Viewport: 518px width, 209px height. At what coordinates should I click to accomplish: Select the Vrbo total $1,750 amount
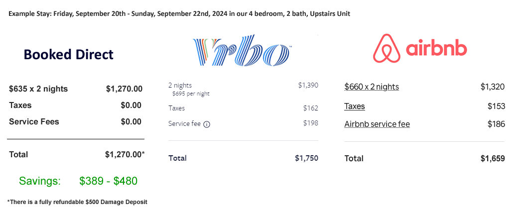[307, 158]
